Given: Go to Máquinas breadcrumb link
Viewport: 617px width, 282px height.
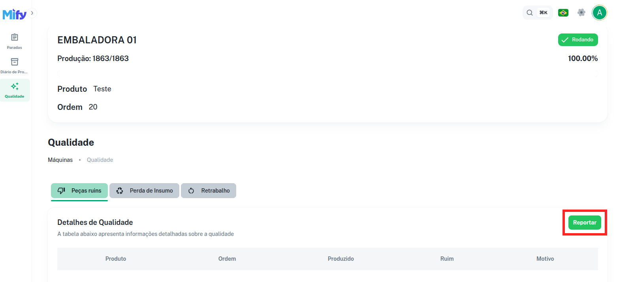Looking at the screenshot, I should pyautogui.click(x=60, y=160).
